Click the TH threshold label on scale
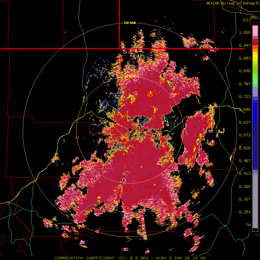Viewport: 260px width, 260px height. coord(248,225)
